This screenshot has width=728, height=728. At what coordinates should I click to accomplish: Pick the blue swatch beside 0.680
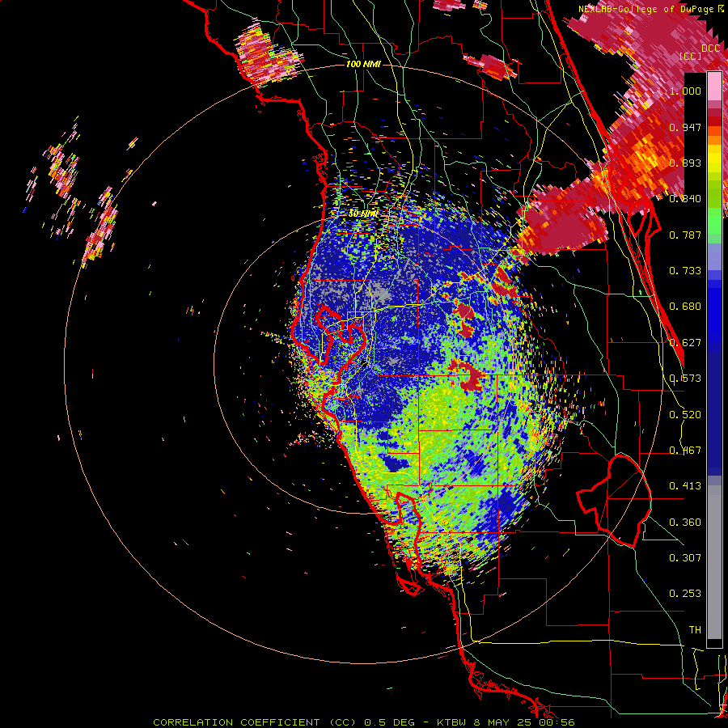714,311
